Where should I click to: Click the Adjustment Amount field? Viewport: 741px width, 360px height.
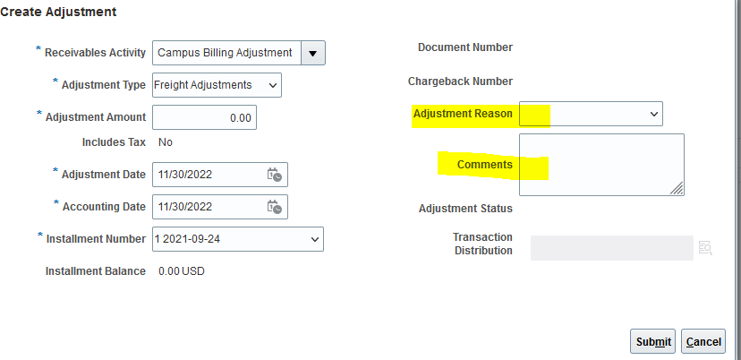point(205,117)
